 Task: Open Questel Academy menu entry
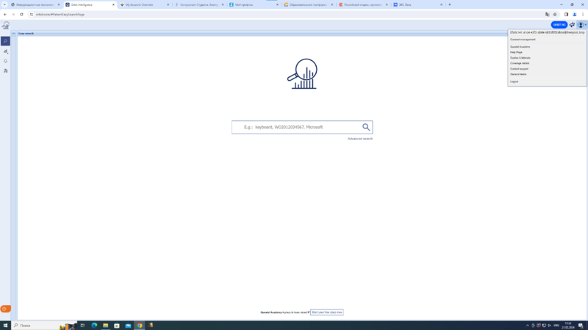(x=520, y=47)
